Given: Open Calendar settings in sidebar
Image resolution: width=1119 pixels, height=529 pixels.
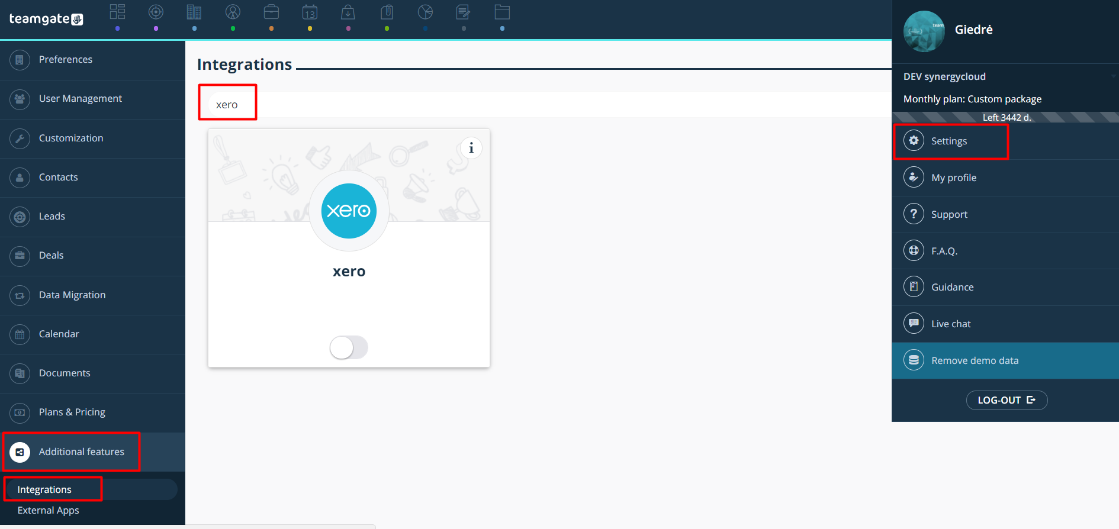Looking at the screenshot, I should [92, 334].
